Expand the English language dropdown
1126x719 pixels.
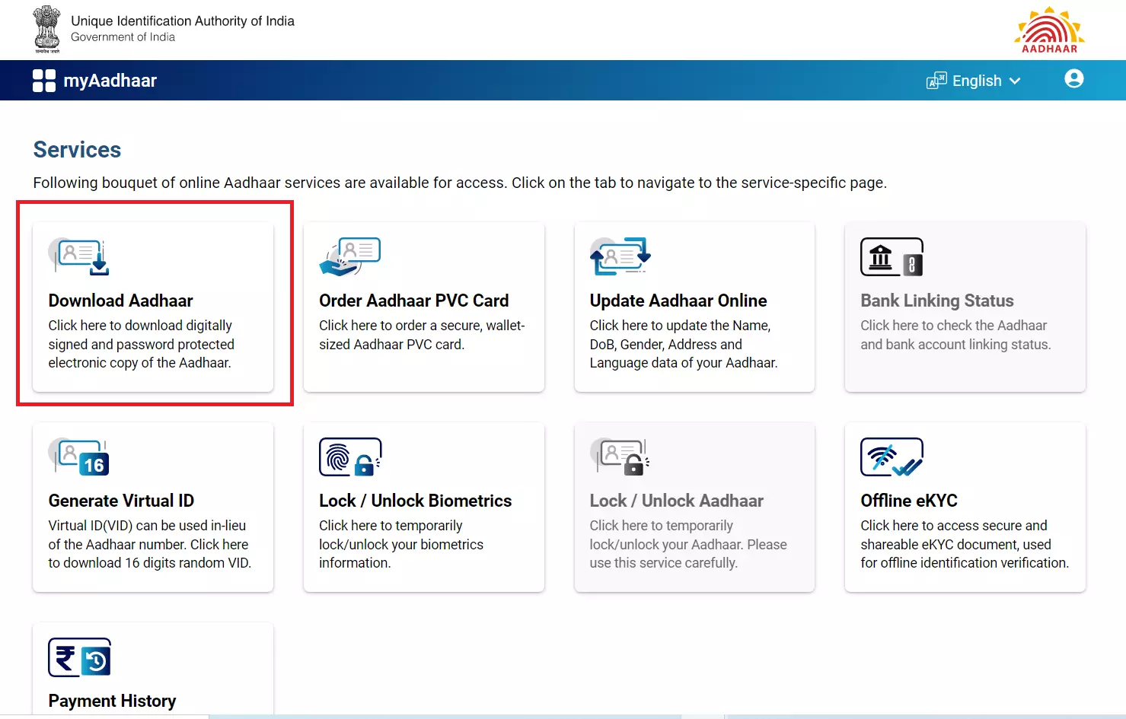tap(977, 81)
